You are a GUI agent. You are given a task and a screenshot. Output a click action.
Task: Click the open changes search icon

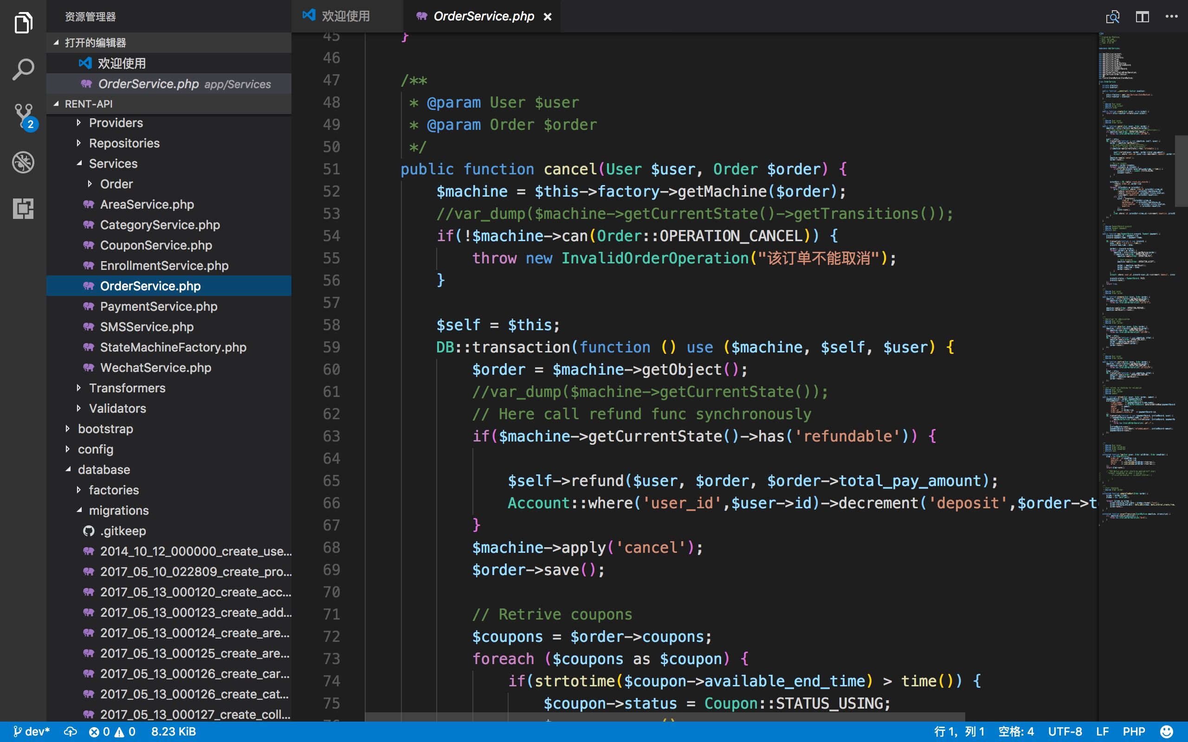(1112, 17)
